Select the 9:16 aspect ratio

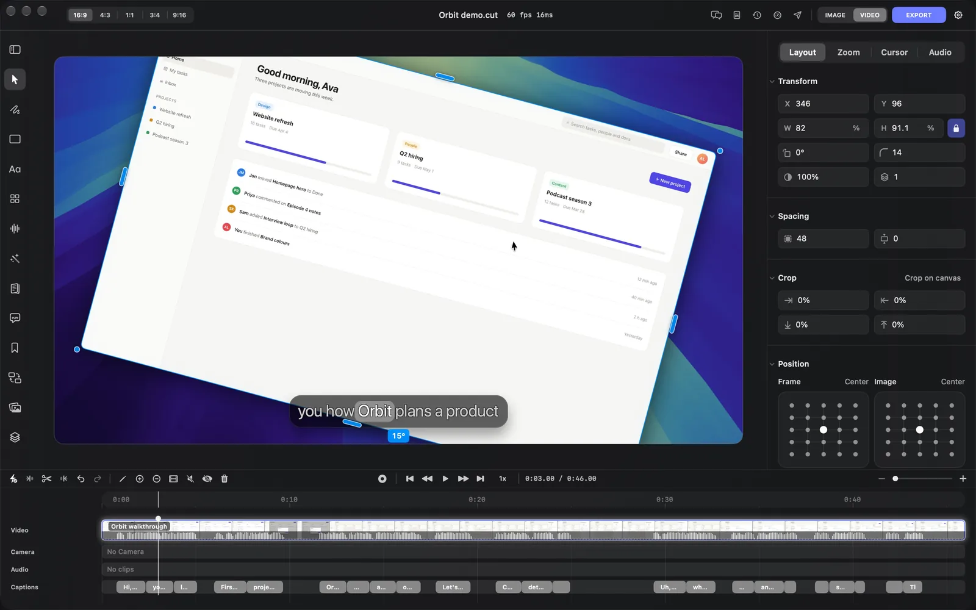[x=179, y=15]
